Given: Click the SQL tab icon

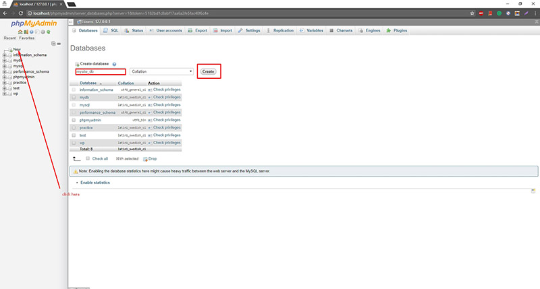Looking at the screenshot, I should tap(106, 30).
